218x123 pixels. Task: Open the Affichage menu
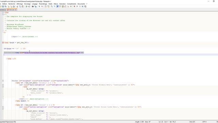click(x=20, y=4)
